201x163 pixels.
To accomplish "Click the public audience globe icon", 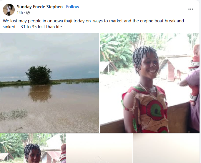I will click(28, 13).
